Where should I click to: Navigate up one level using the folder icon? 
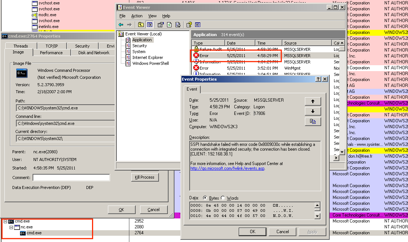(x=141, y=24)
